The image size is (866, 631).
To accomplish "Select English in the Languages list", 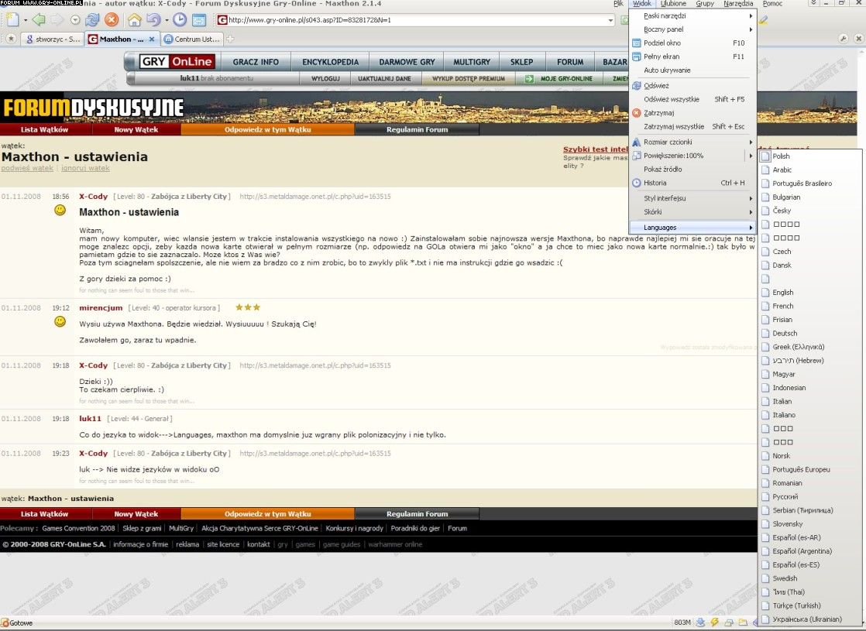I will (809, 293).
